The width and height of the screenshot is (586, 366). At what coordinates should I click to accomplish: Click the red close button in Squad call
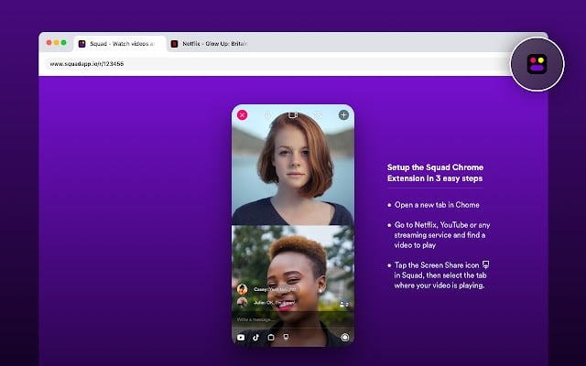click(242, 115)
